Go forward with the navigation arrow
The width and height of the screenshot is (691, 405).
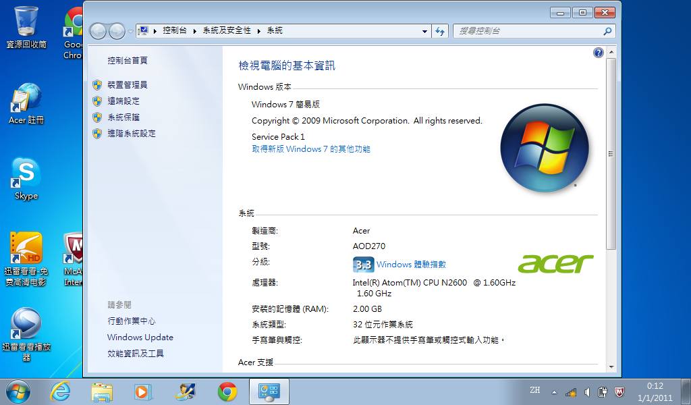(117, 31)
